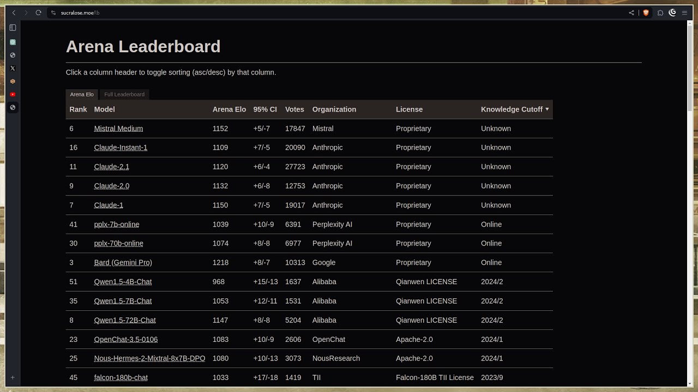
Task: Select the active globe tab in sidebar
Action: 13,107
